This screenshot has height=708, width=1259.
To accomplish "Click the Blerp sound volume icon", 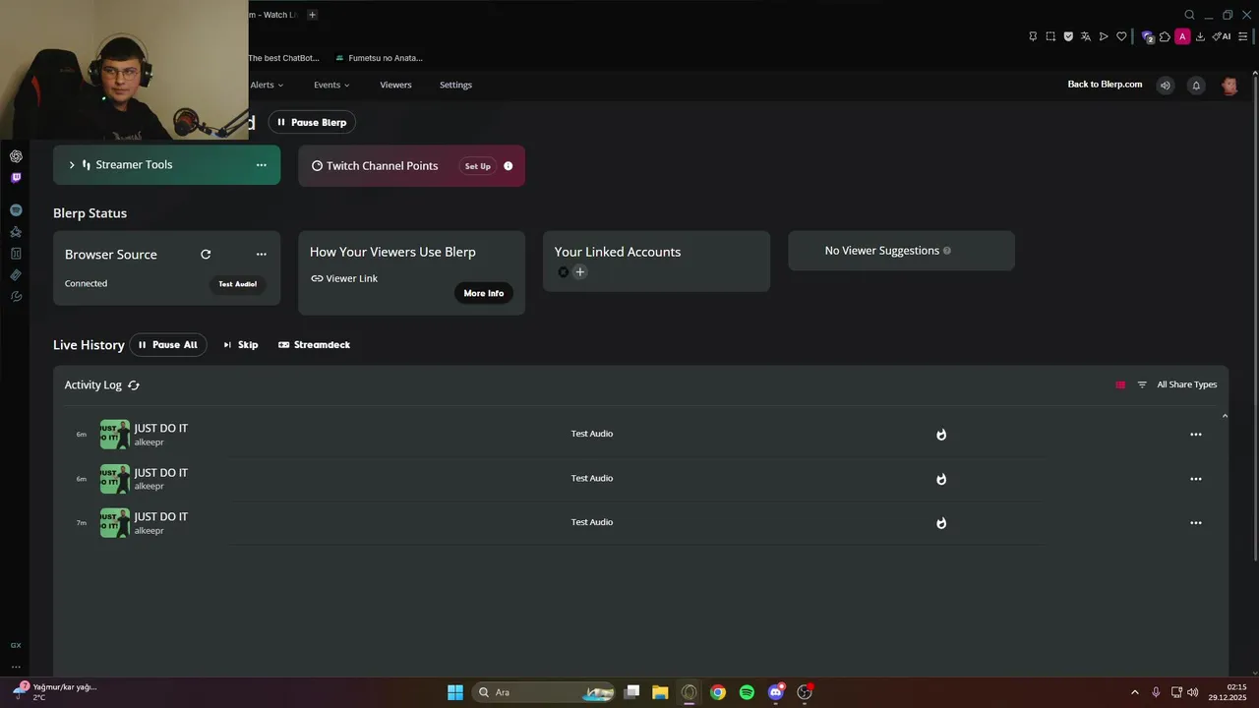I will (x=1166, y=86).
